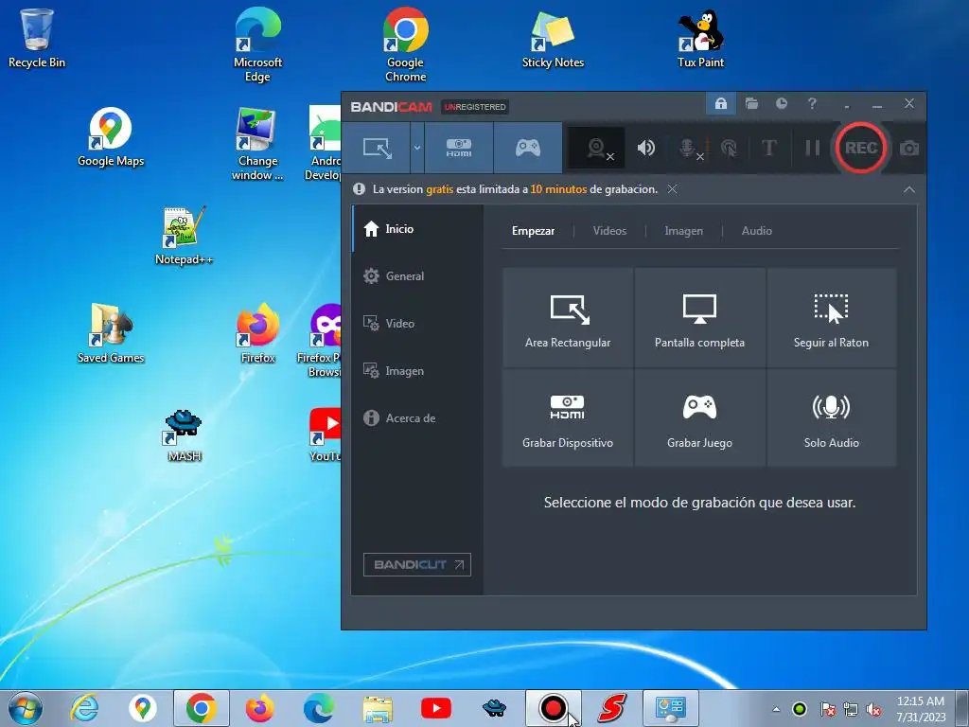The width and height of the screenshot is (969, 727).
Task: Open Firefox from taskbar
Action: click(259, 708)
